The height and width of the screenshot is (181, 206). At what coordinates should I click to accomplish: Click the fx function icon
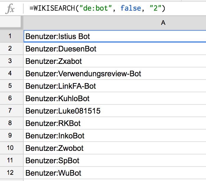tap(10, 9)
